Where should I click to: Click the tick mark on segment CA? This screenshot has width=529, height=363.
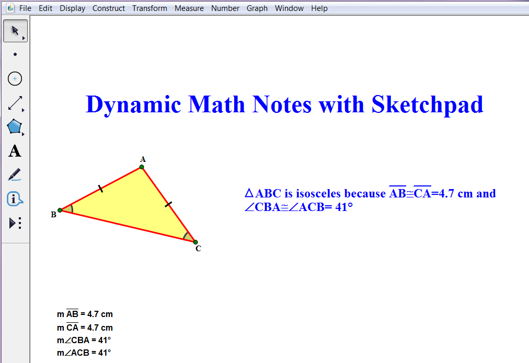(x=168, y=204)
